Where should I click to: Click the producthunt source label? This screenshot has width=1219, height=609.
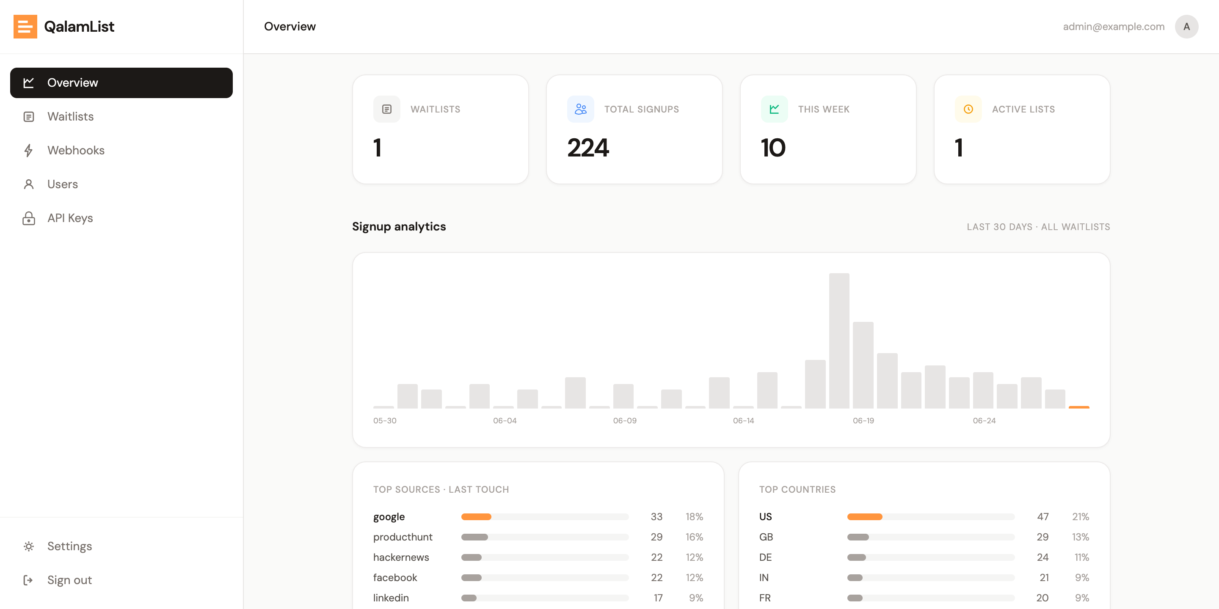coord(403,537)
